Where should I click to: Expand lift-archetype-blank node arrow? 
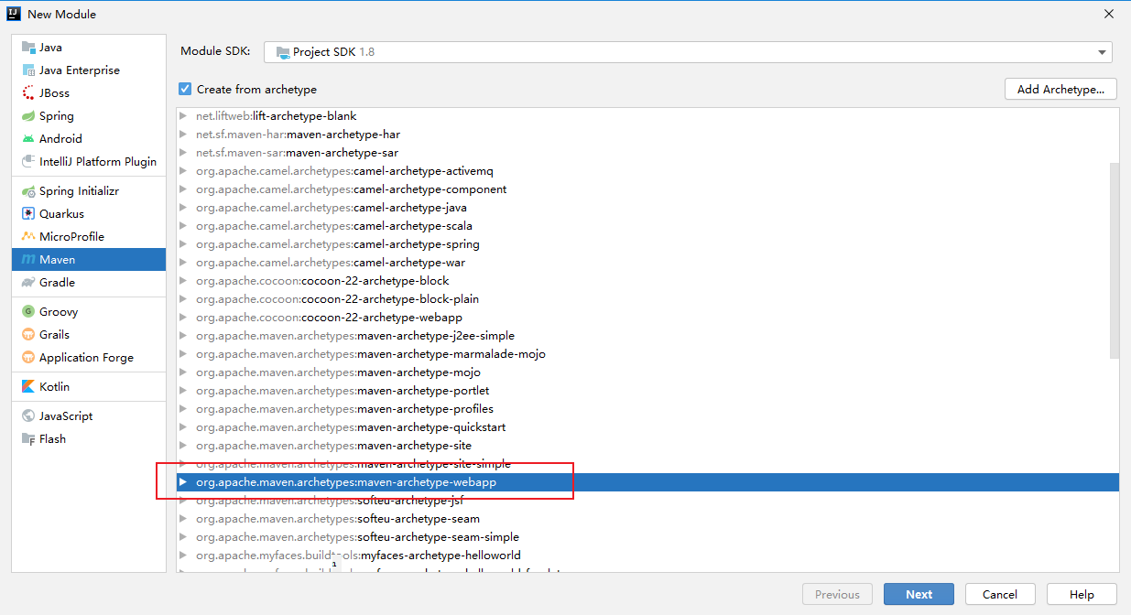click(x=183, y=116)
